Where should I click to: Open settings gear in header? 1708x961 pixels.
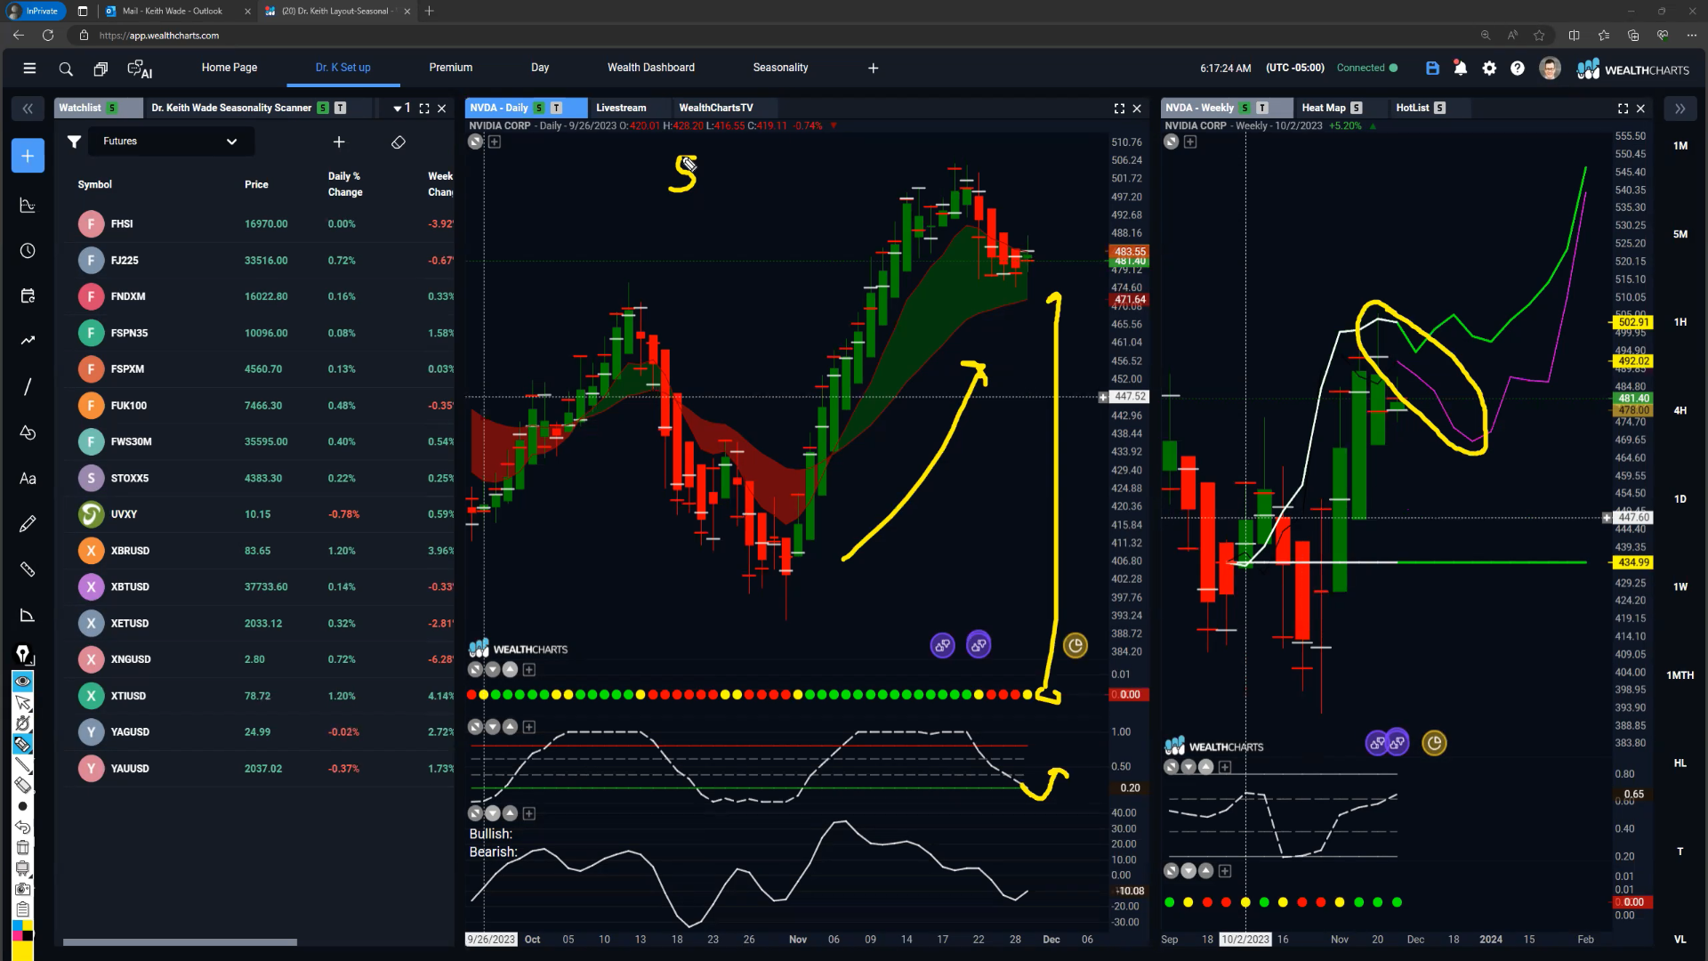tap(1489, 68)
